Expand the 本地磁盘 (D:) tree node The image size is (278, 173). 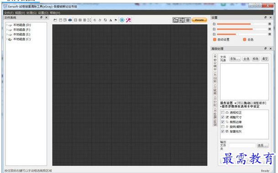tap(7, 25)
